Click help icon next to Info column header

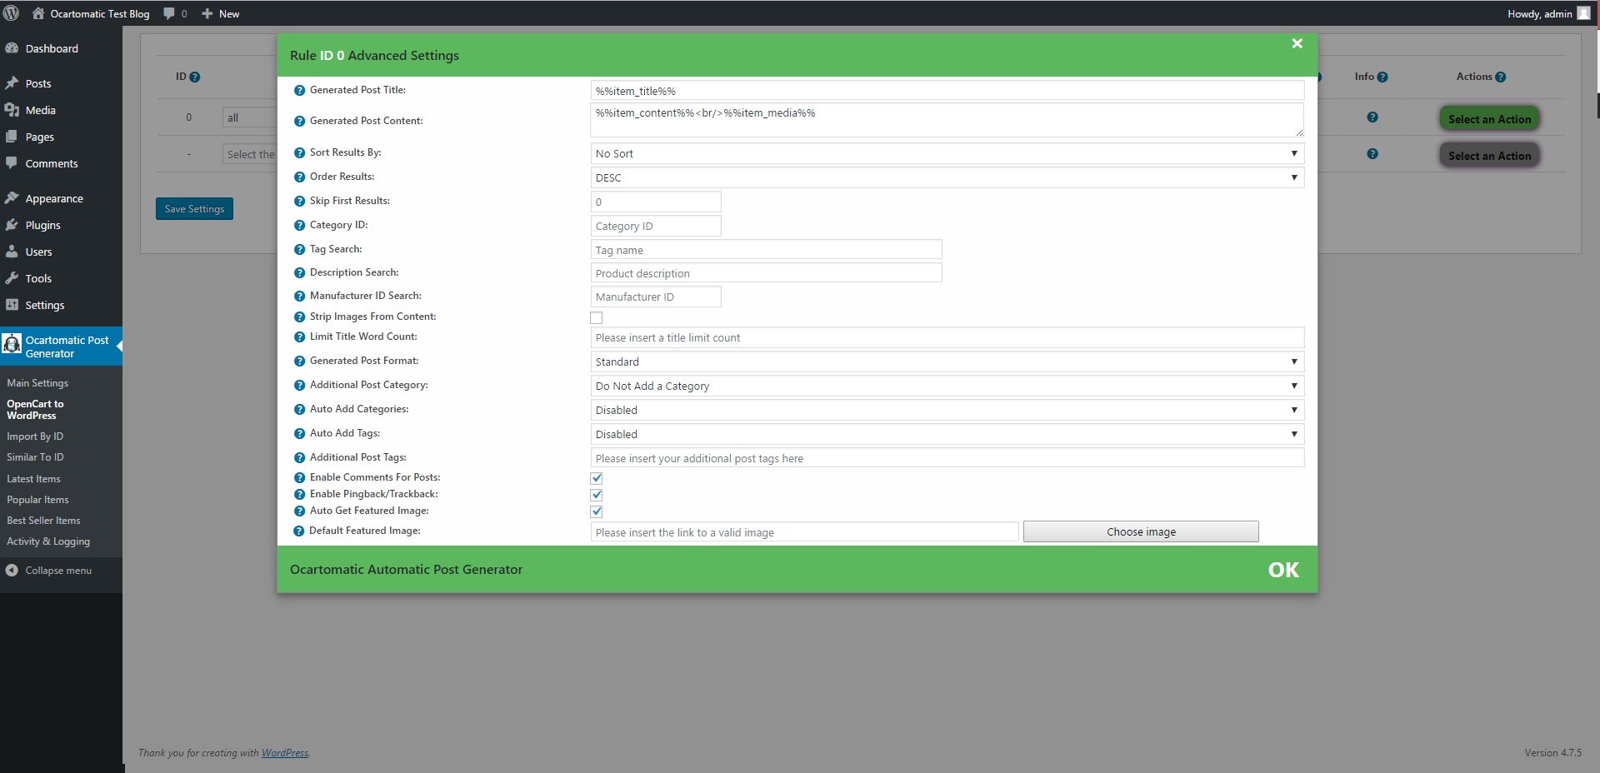pos(1382,77)
